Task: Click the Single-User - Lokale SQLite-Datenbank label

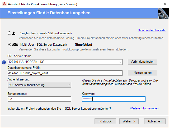Action: point(46,33)
